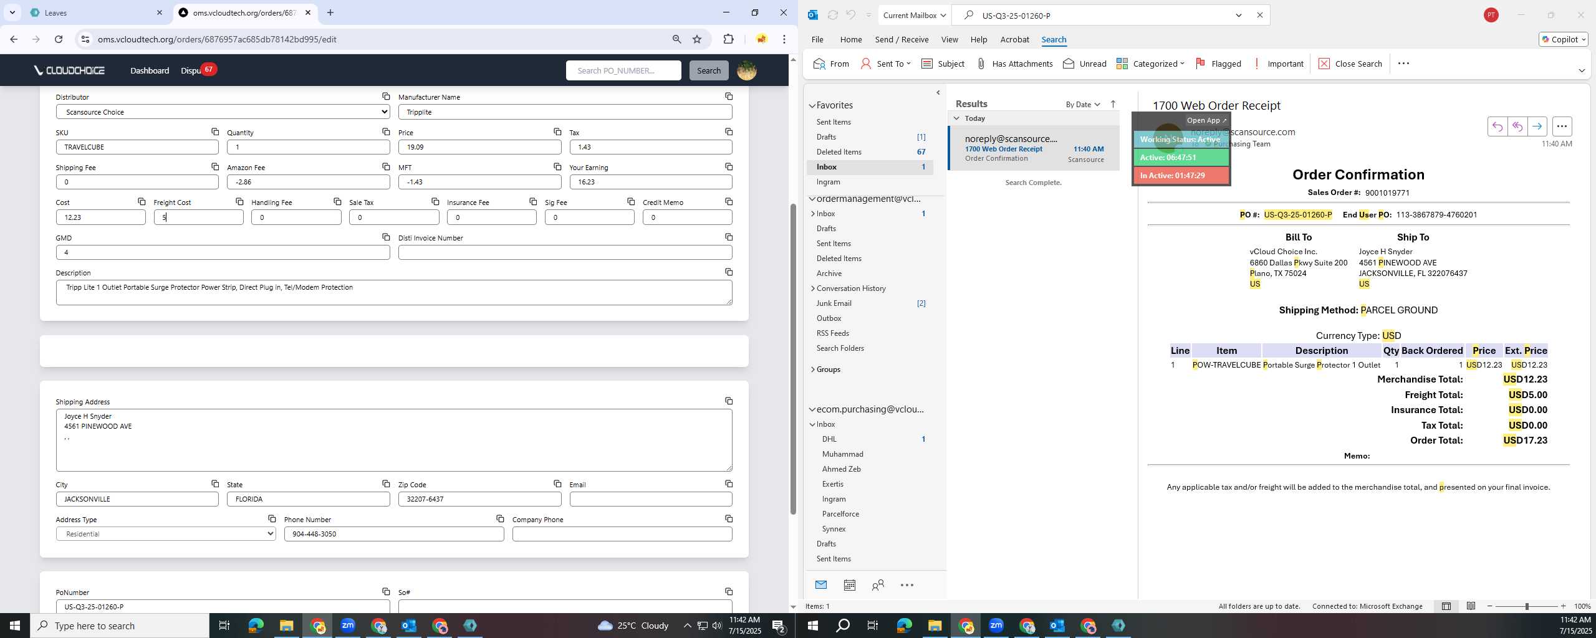This screenshot has width=1596, height=638.
Task: Copy the Phone Number field icon
Action: (500, 519)
